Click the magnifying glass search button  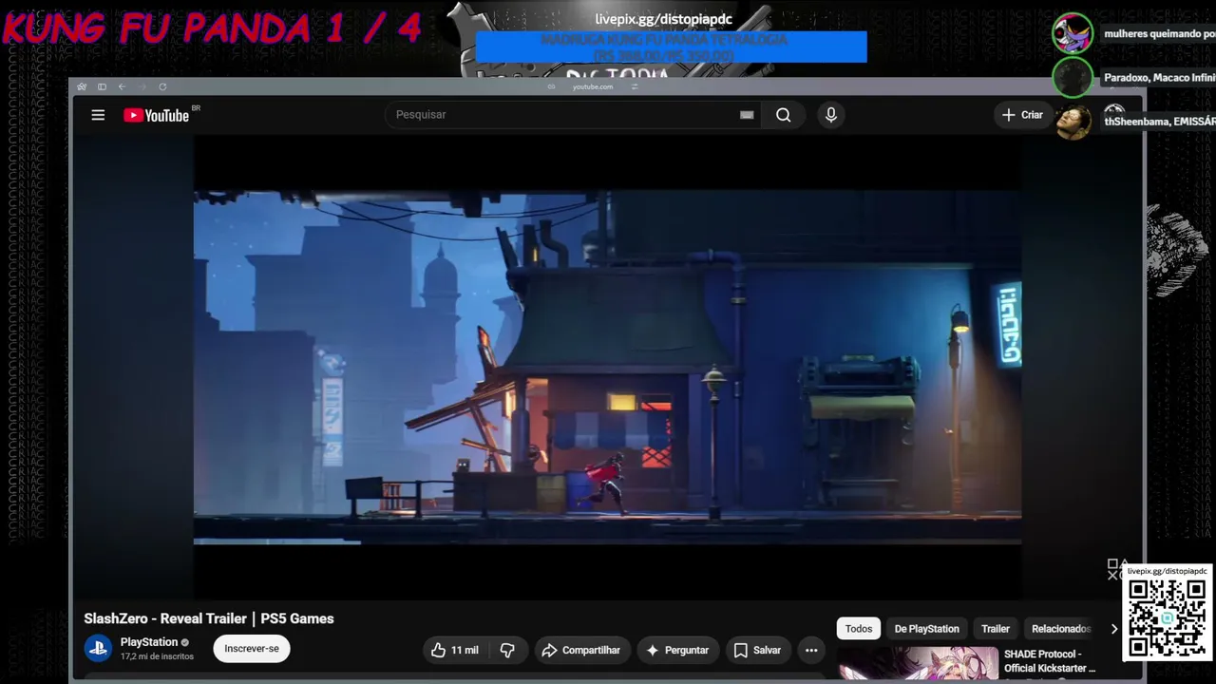pyautogui.click(x=783, y=115)
